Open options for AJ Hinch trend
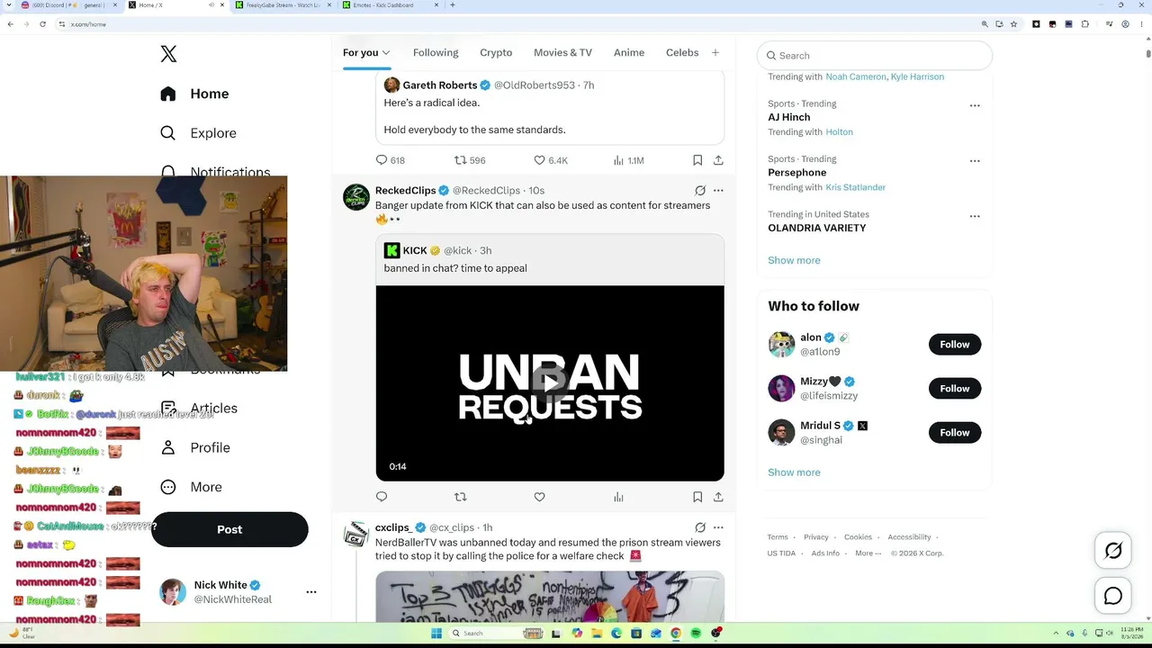Image resolution: width=1152 pixels, height=648 pixels. coord(975,106)
